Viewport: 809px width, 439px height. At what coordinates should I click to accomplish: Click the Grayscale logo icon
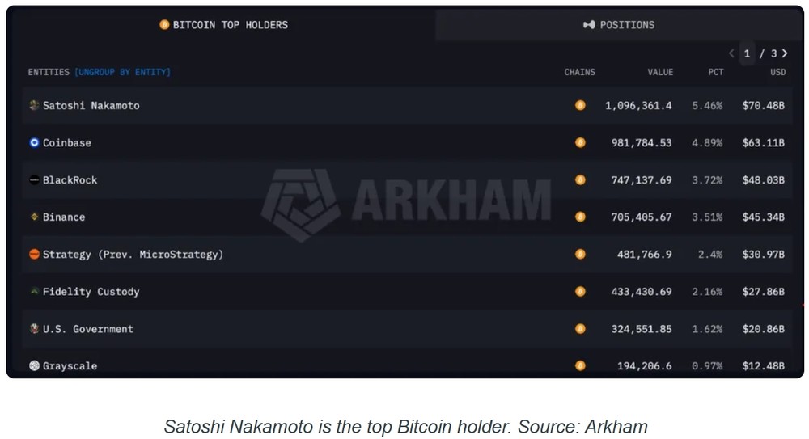pos(34,365)
